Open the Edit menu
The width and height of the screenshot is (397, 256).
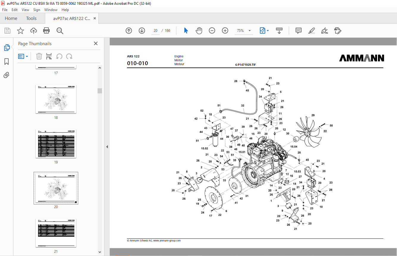coord(15,10)
